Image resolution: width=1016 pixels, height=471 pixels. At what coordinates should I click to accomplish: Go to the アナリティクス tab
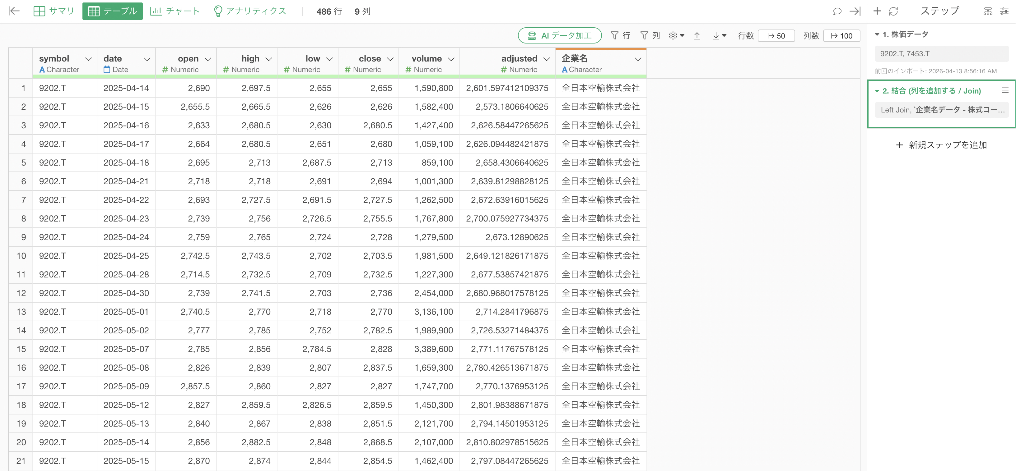point(250,11)
